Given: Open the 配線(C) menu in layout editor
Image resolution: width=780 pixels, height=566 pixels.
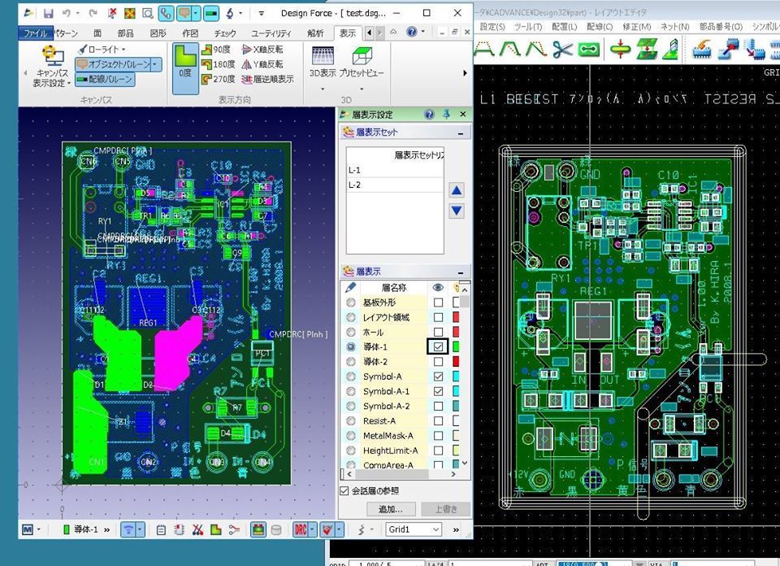Looking at the screenshot, I should 600,26.
